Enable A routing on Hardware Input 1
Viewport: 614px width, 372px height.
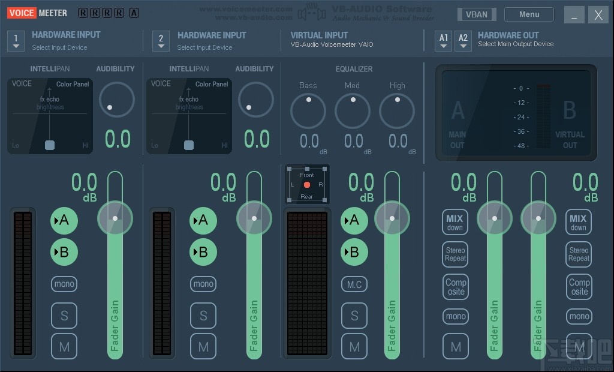64,221
